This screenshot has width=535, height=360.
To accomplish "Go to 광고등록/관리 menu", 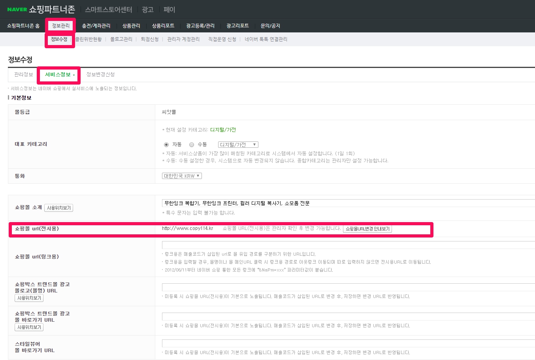I will 200,26.
